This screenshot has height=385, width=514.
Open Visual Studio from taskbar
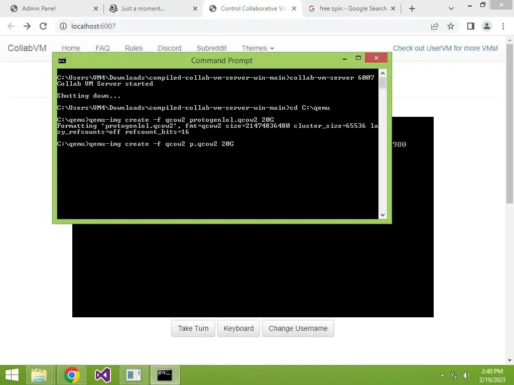[102, 375]
